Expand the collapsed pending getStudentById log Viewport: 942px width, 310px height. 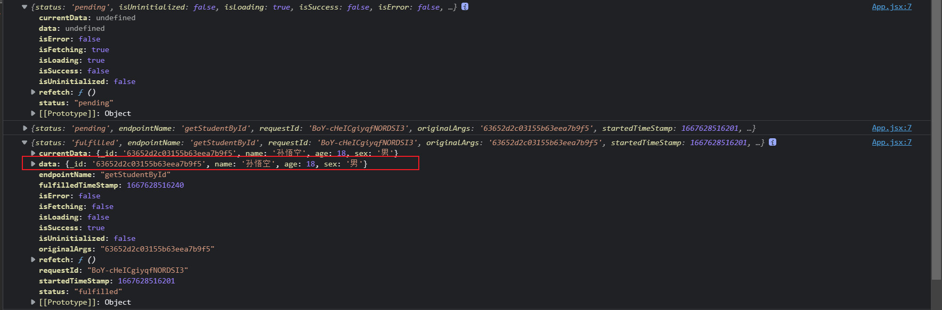coord(25,128)
